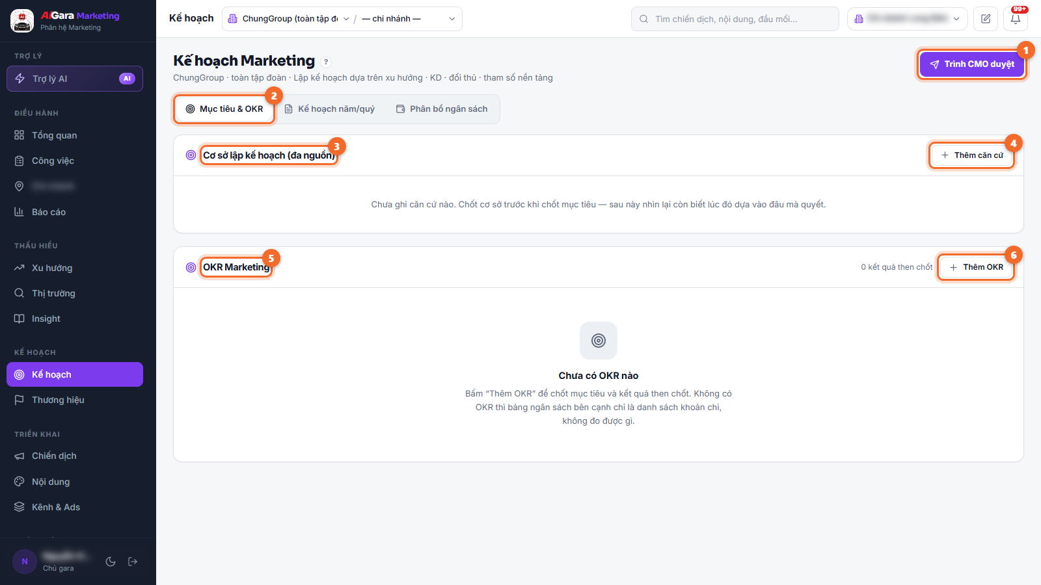Open notifications bell icon

click(x=1016, y=19)
